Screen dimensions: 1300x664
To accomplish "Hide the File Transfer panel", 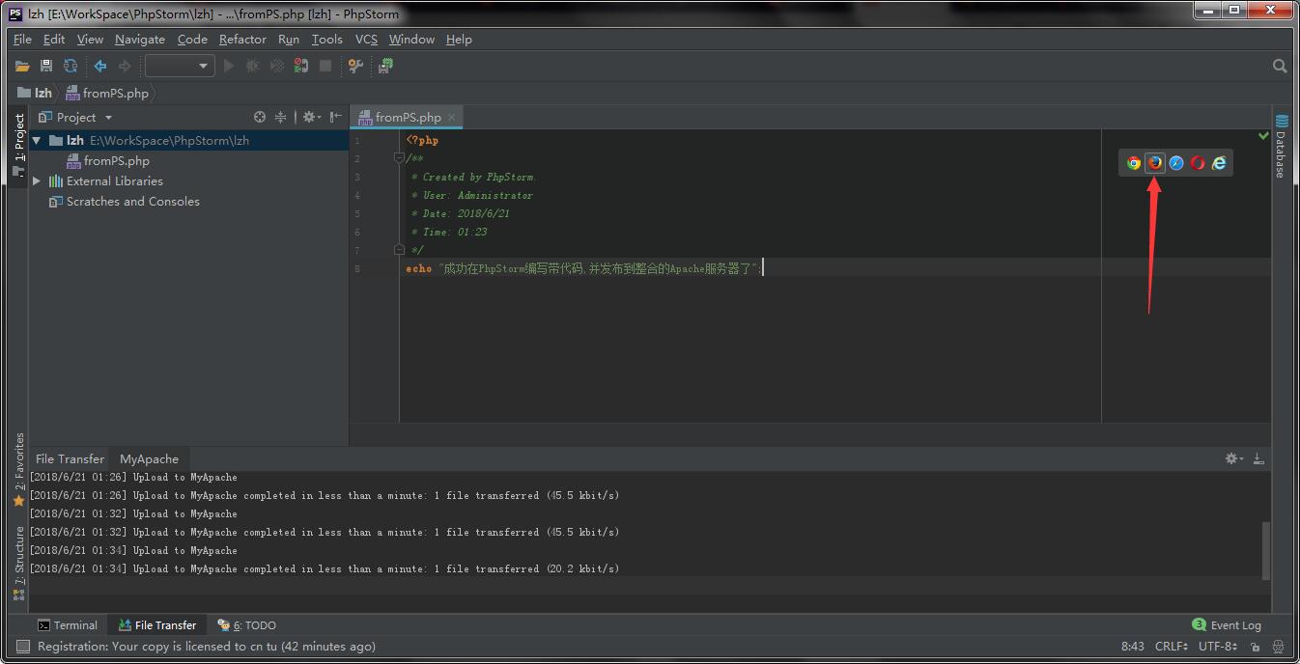I will point(1258,458).
